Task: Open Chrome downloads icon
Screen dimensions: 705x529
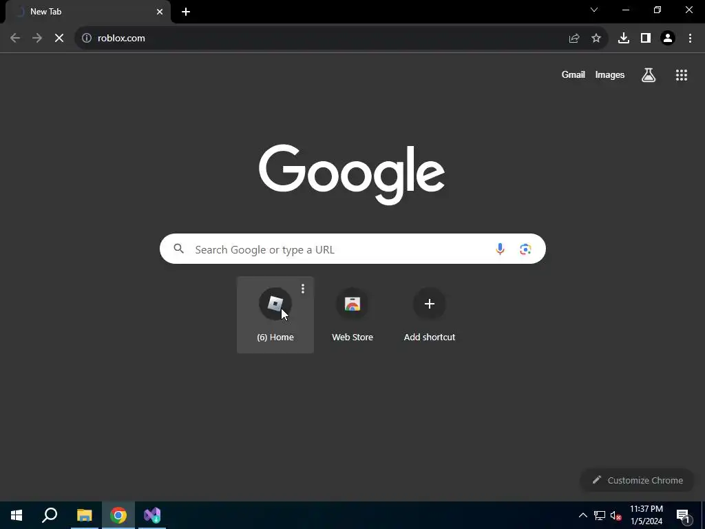Action: tap(624, 39)
